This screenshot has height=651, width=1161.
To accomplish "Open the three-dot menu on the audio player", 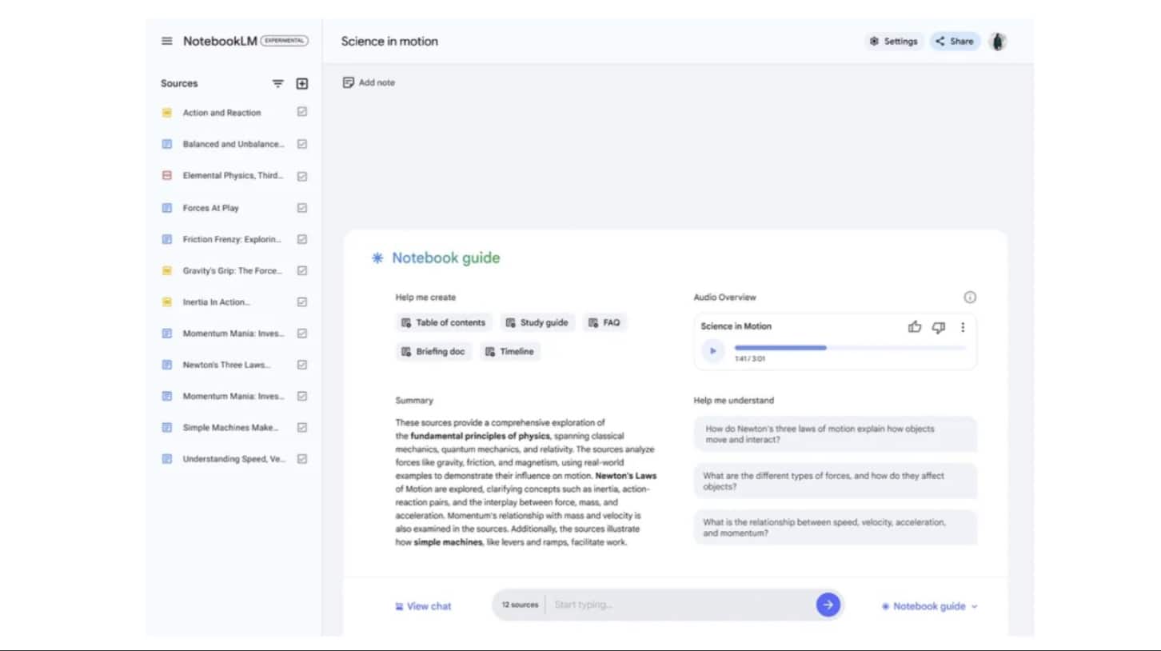I will 963,327.
